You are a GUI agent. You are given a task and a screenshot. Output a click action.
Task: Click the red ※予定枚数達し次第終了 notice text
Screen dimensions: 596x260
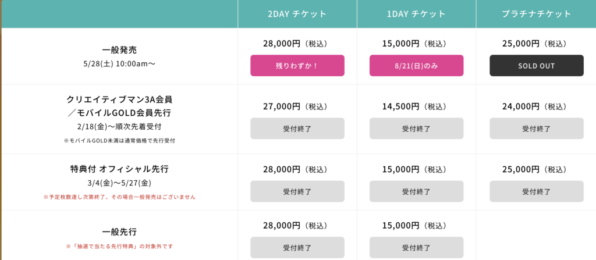click(119, 197)
